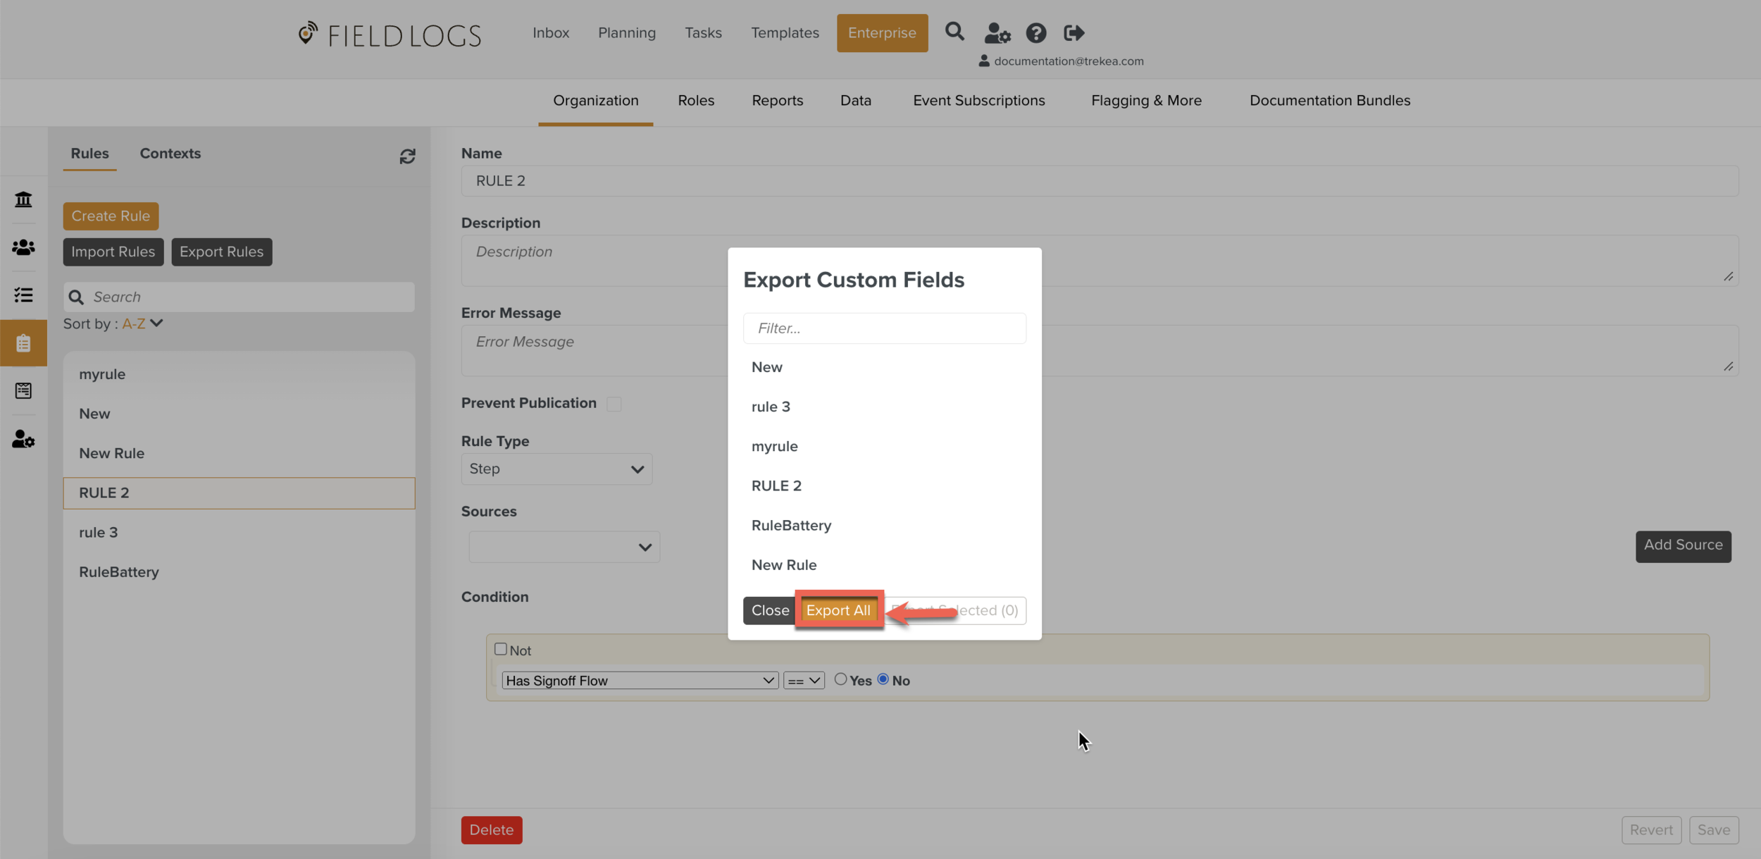Open the Has Signoff Flow dropdown
The image size is (1761, 859).
tap(639, 681)
